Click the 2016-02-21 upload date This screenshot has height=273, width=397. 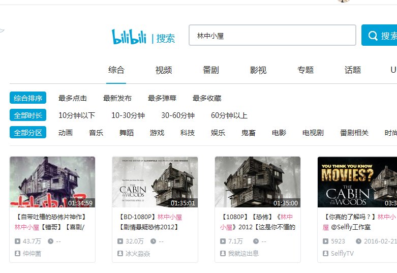tap(380, 241)
